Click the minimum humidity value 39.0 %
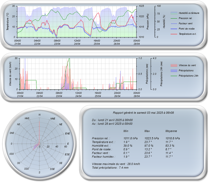This screenshot has height=183, width=210. 128,146
